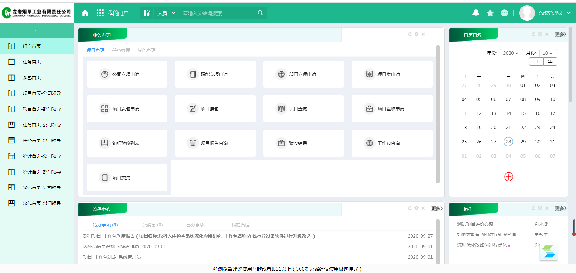Click the 业务办理 panel vertical scrollbar
The width and height of the screenshot is (576, 273).
click(x=438, y=114)
